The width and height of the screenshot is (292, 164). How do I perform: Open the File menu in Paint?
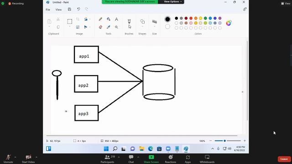48,10
